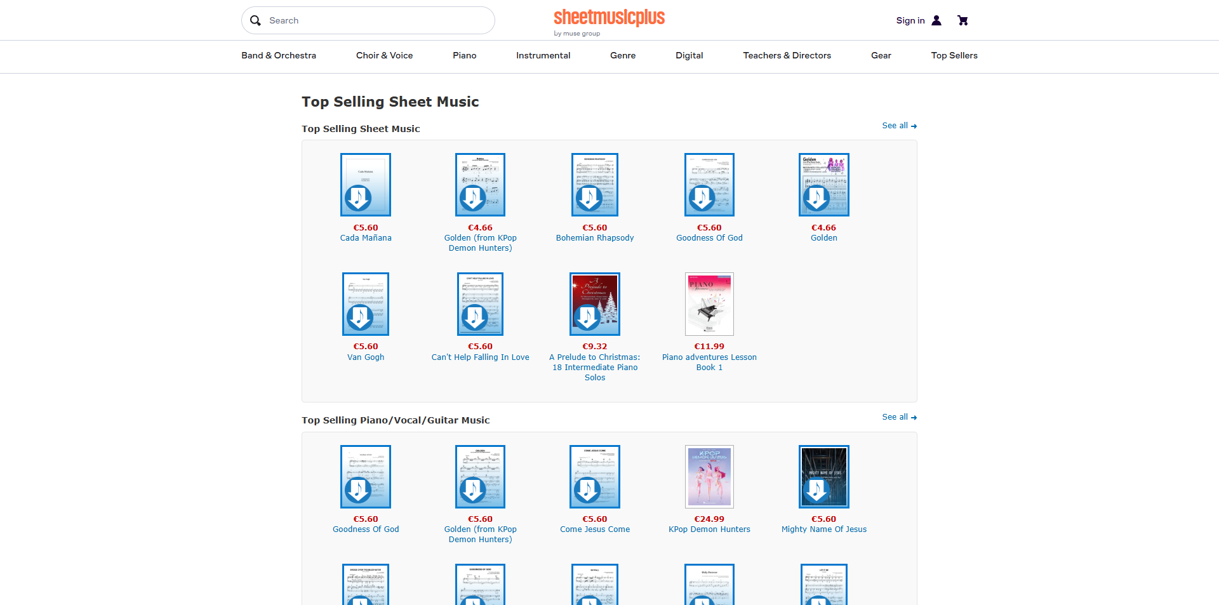Screen dimensions: 1219x605
Task: Open the shopping cart icon
Action: [963, 20]
